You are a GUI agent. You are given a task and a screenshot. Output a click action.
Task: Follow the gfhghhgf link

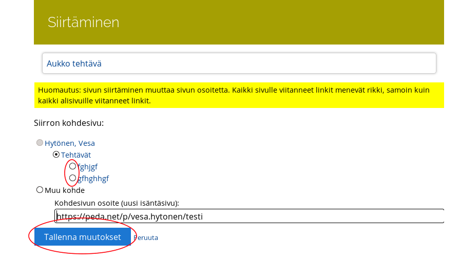[93, 179]
